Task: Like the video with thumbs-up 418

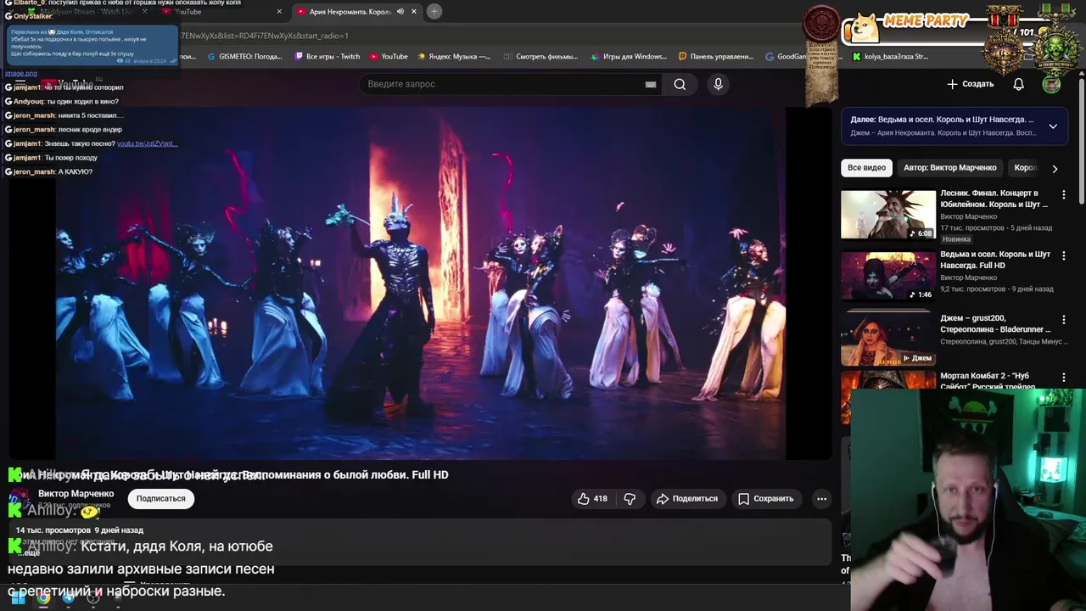Action: tap(592, 499)
